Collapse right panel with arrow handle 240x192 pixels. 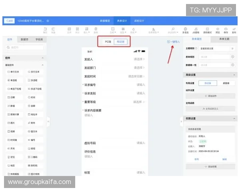(181, 122)
